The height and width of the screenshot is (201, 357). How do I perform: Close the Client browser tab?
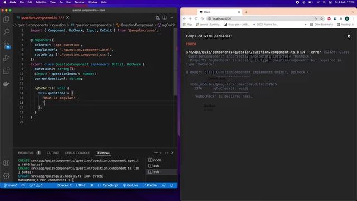click(x=239, y=12)
